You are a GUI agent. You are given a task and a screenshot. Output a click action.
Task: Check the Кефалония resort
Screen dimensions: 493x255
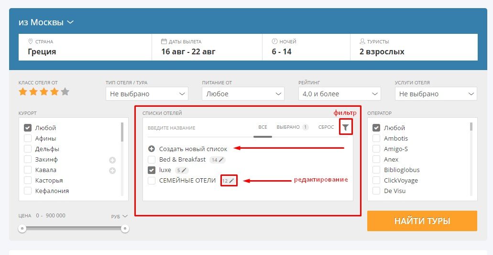28,191
